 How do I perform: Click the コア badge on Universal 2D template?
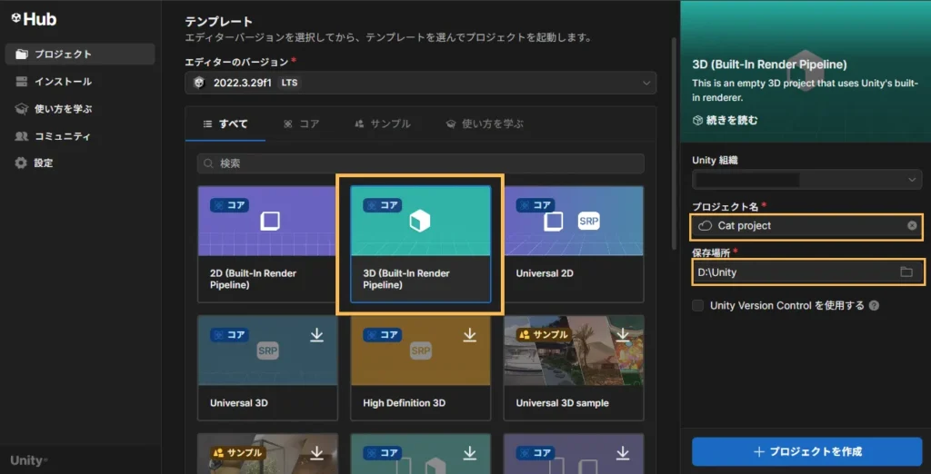[x=535, y=205]
